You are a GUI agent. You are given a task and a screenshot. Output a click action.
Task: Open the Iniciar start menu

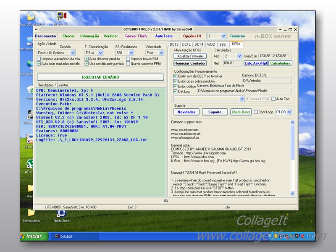(34, 236)
